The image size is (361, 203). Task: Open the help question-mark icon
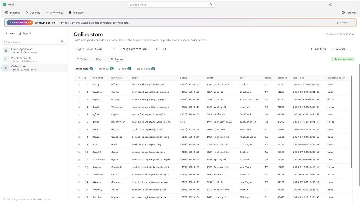tap(331, 5)
